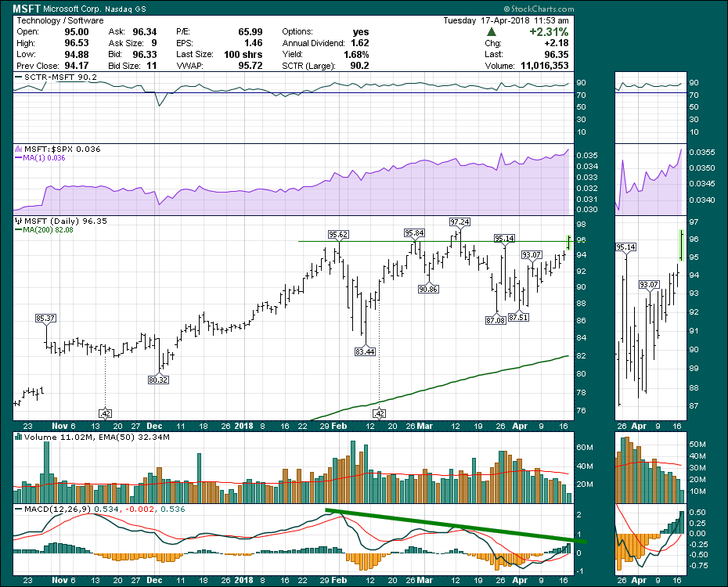Image resolution: width=728 pixels, height=587 pixels.
Task: Click the Options value yes
Action: 361,31
